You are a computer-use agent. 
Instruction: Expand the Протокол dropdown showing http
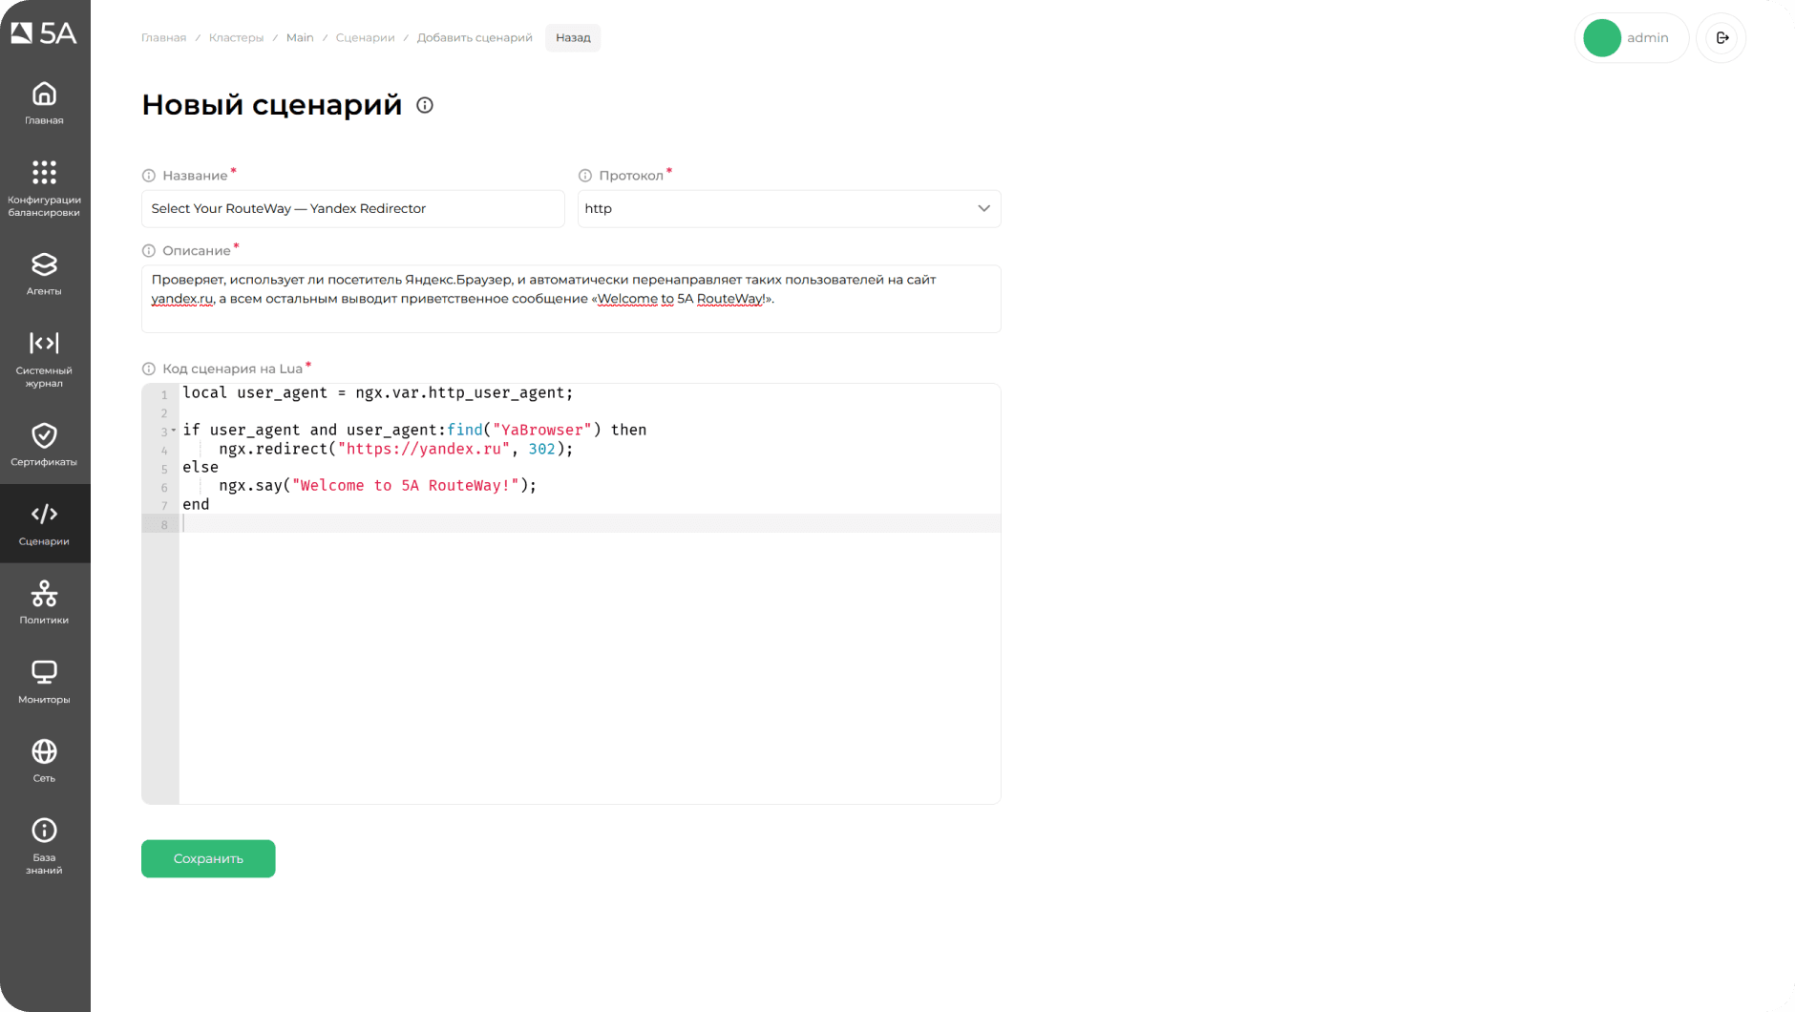point(789,209)
